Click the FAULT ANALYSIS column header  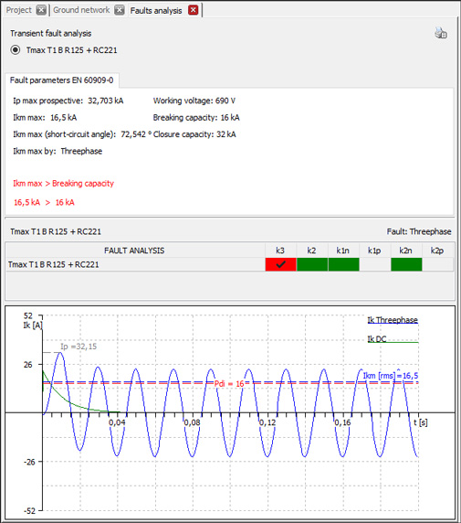click(x=134, y=251)
